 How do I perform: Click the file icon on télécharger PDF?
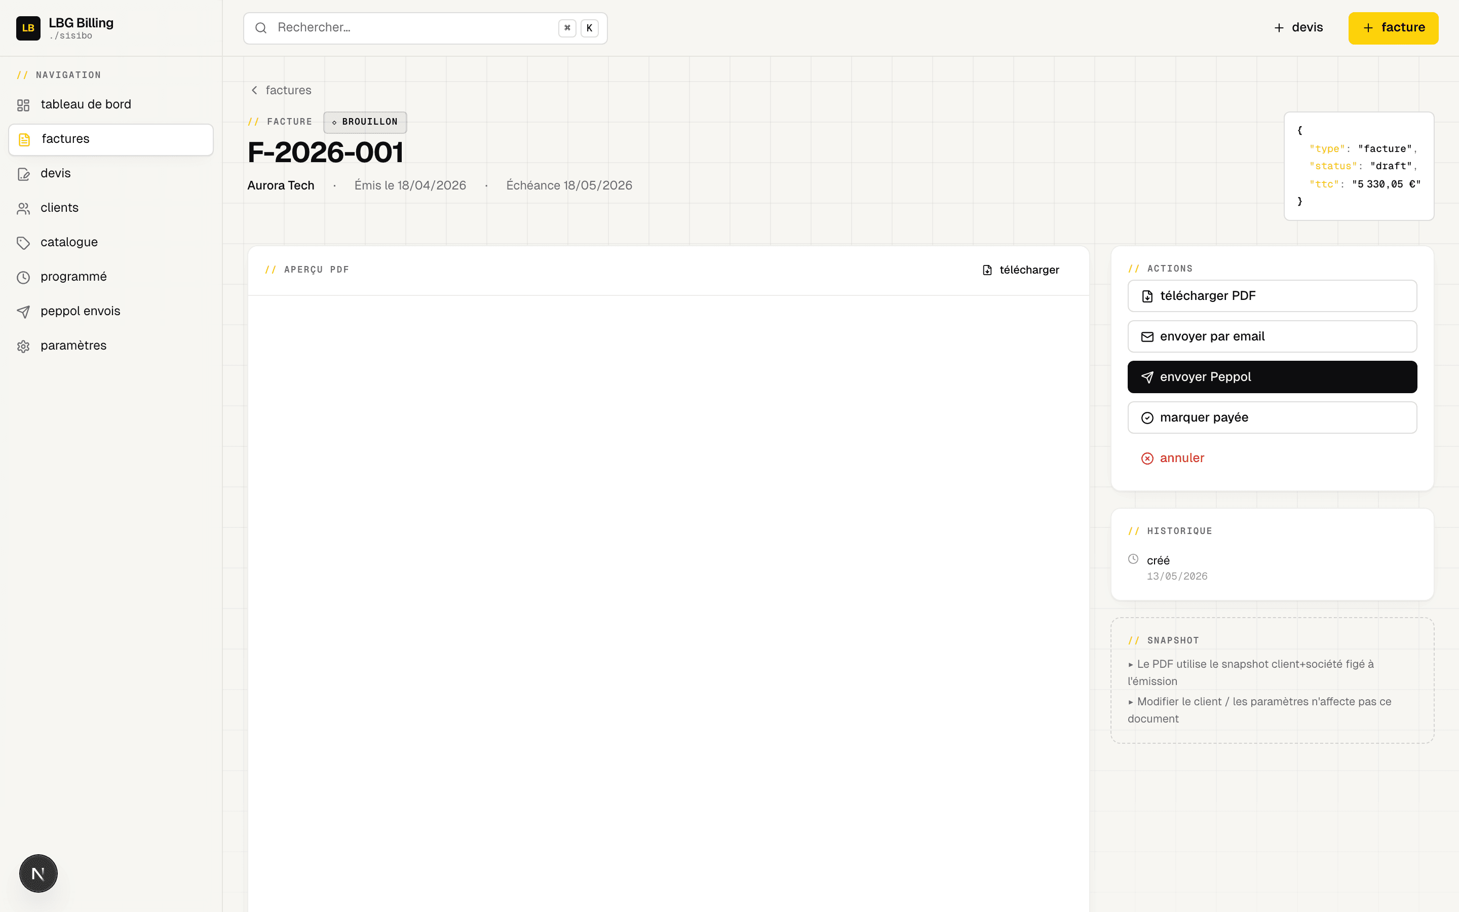pos(1147,296)
